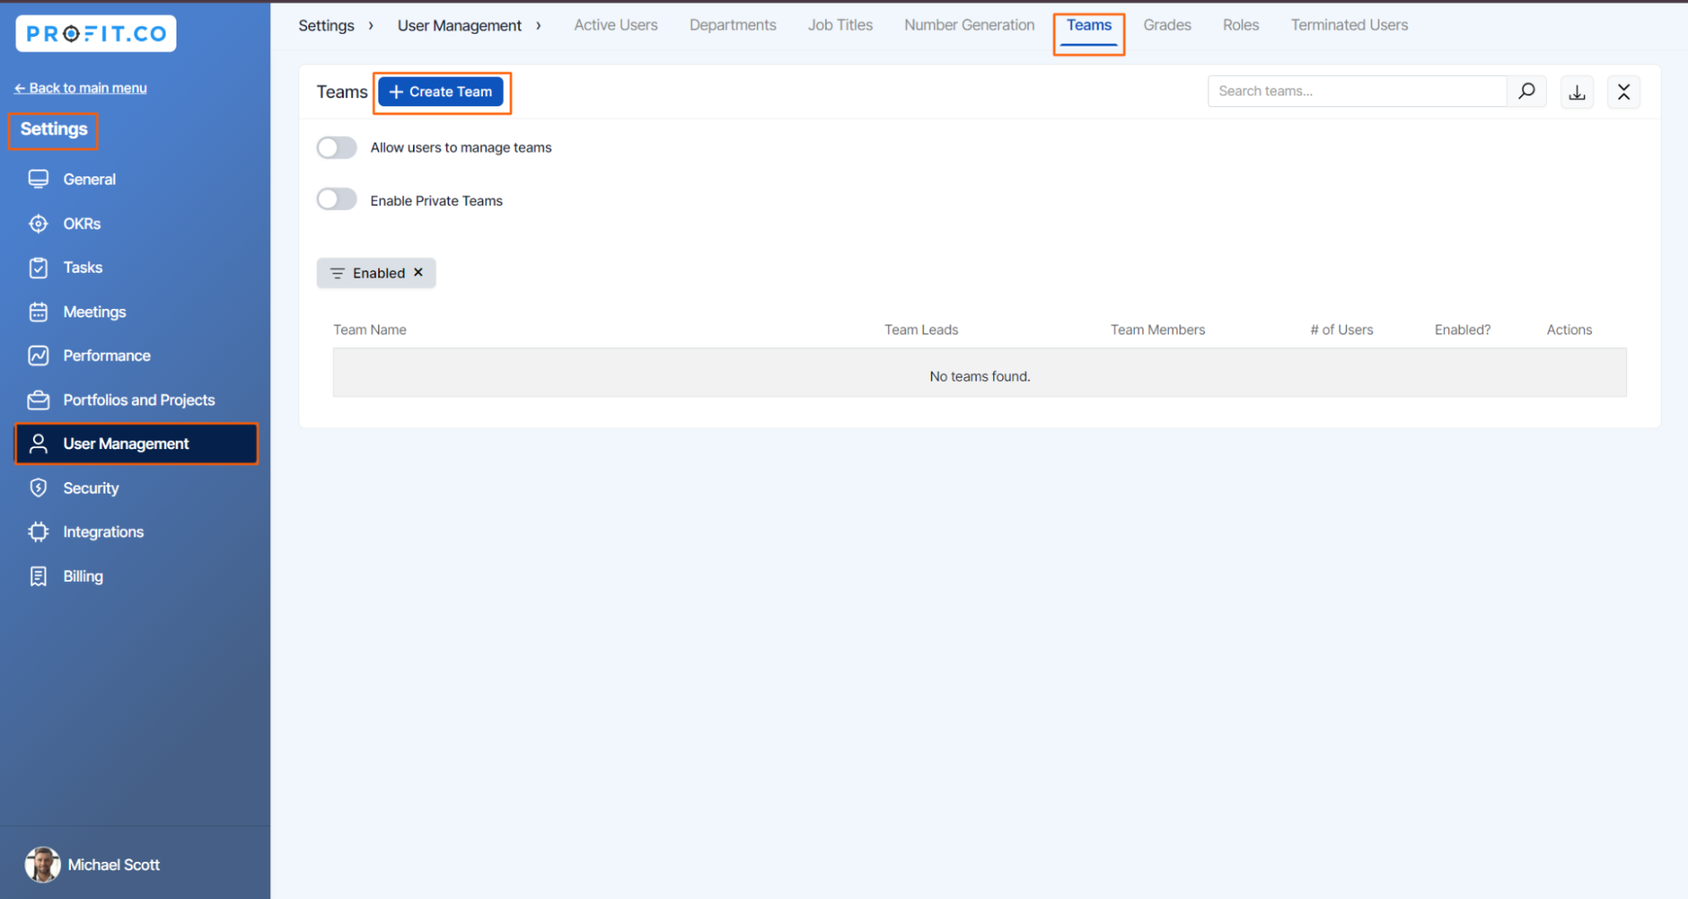Click the Profit.co logo
Viewport: 1688px width, 899px height.
95,33
